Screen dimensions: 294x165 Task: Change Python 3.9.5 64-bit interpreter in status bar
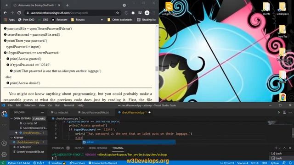pos(19,163)
